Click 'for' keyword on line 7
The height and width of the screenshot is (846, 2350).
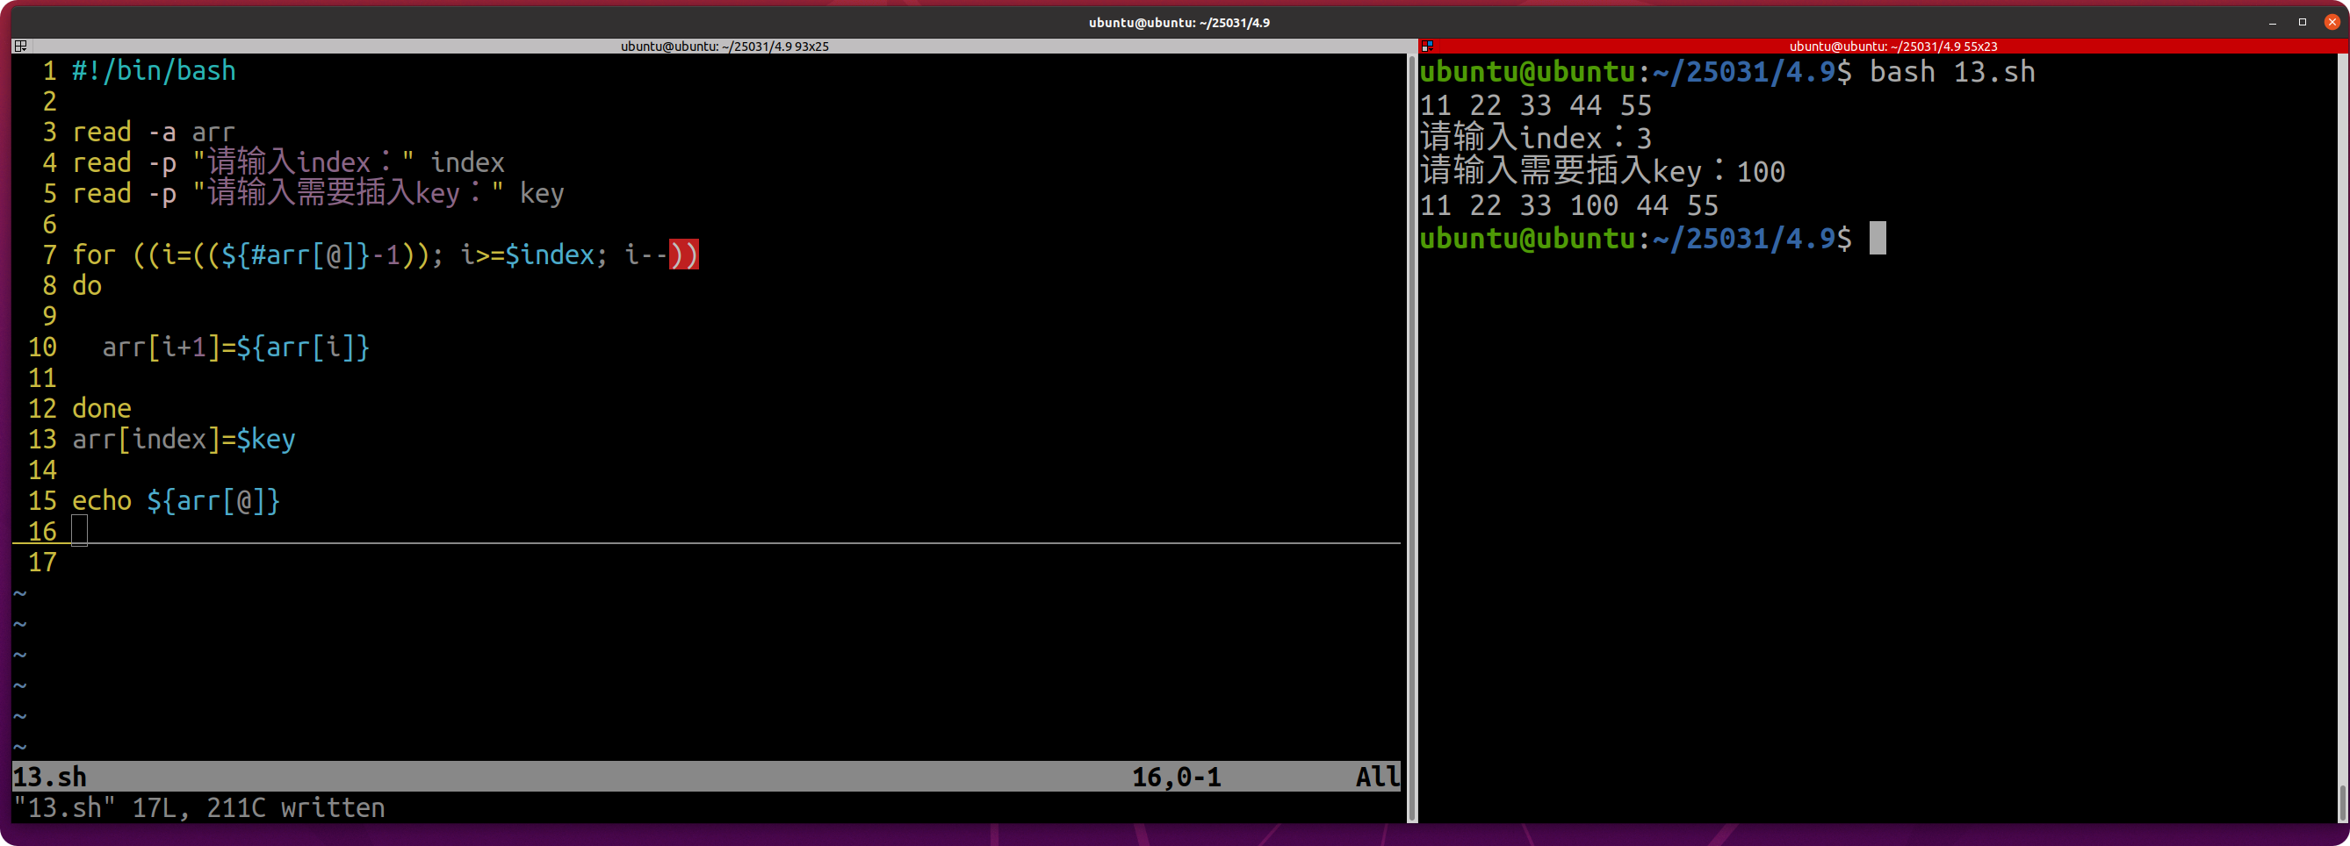point(94,255)
